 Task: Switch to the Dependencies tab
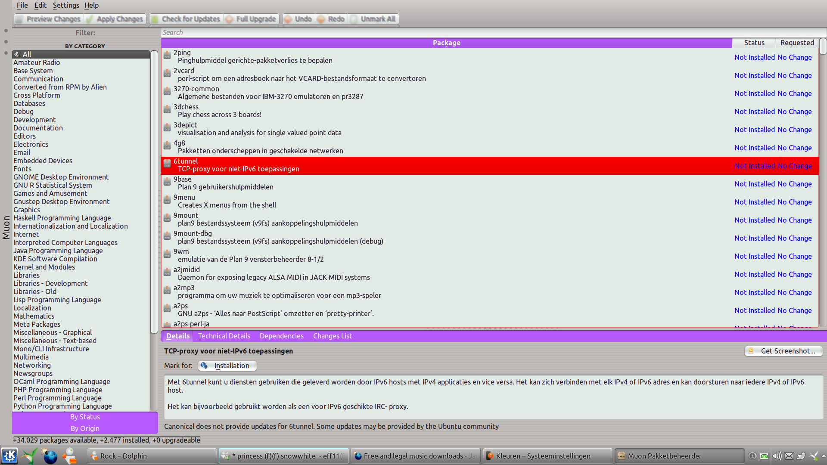[281, 336]
